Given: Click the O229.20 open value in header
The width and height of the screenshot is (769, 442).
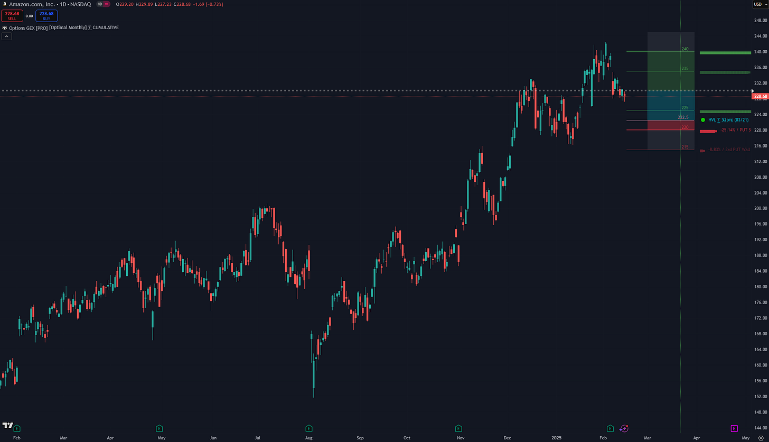Looking at the screenshot, I should [125, 4].
